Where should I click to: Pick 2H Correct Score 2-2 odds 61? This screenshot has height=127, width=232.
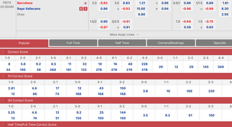190,115
